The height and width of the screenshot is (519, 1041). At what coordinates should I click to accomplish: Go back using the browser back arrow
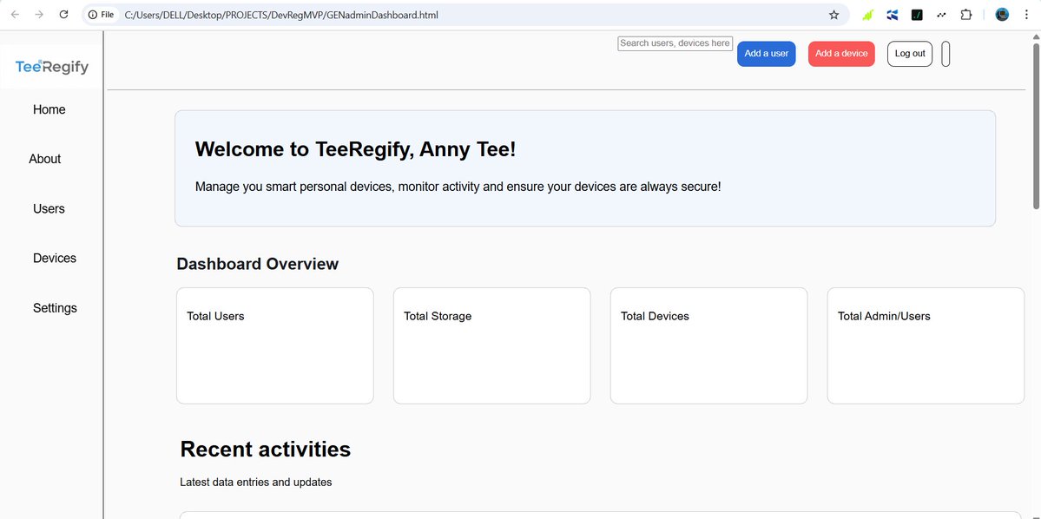(15, 15)
